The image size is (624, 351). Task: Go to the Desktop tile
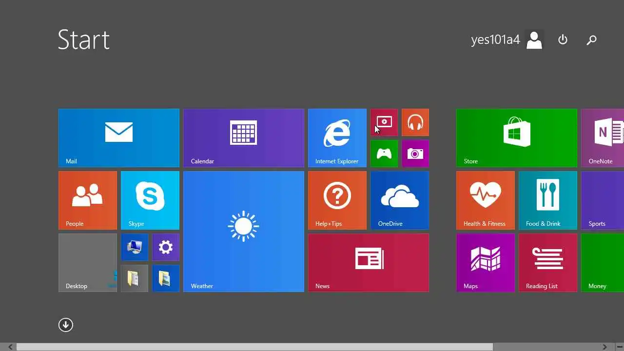click(88, 263)
